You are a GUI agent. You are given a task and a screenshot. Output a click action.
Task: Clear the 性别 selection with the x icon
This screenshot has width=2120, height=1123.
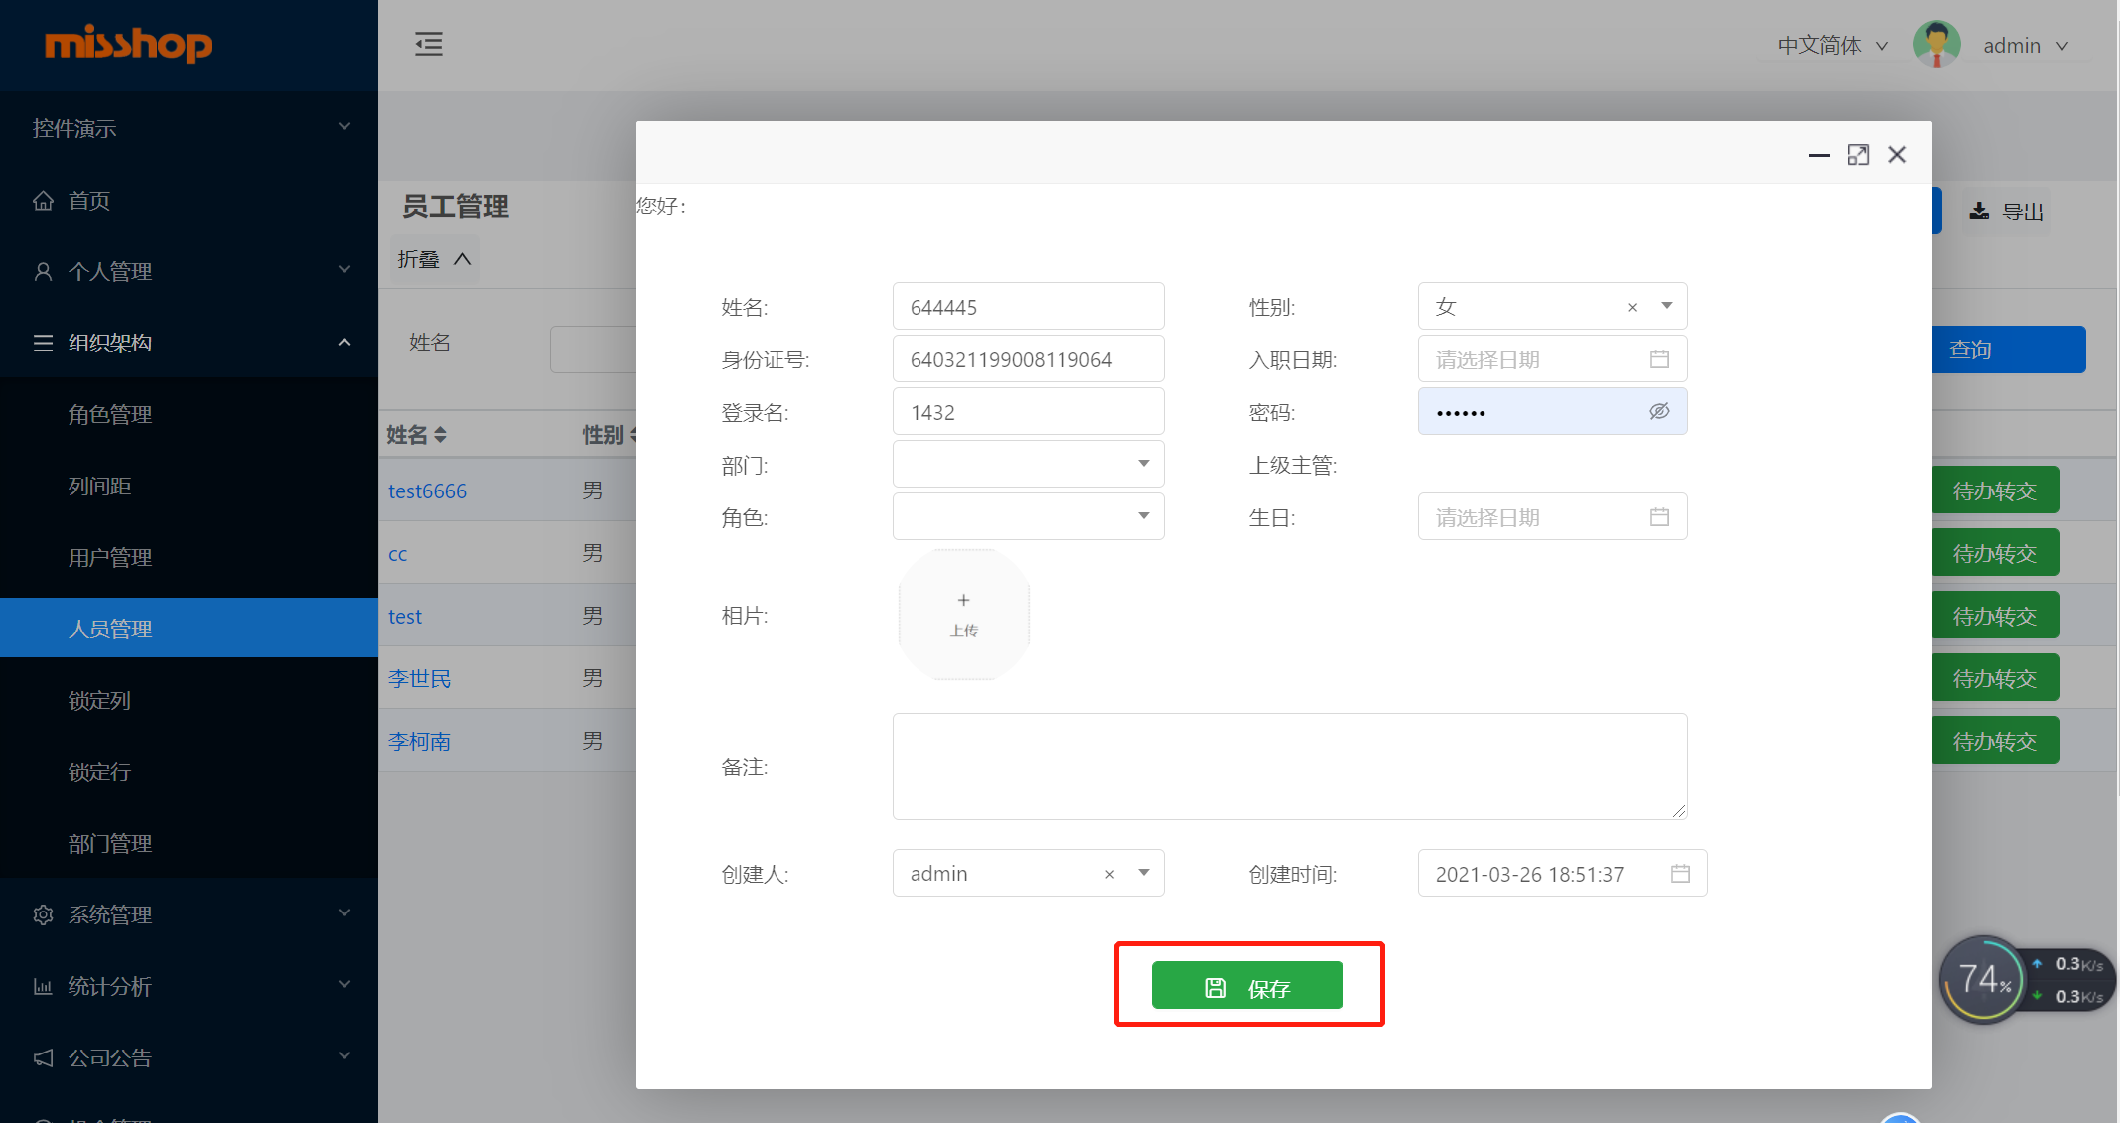point(1632,308)
